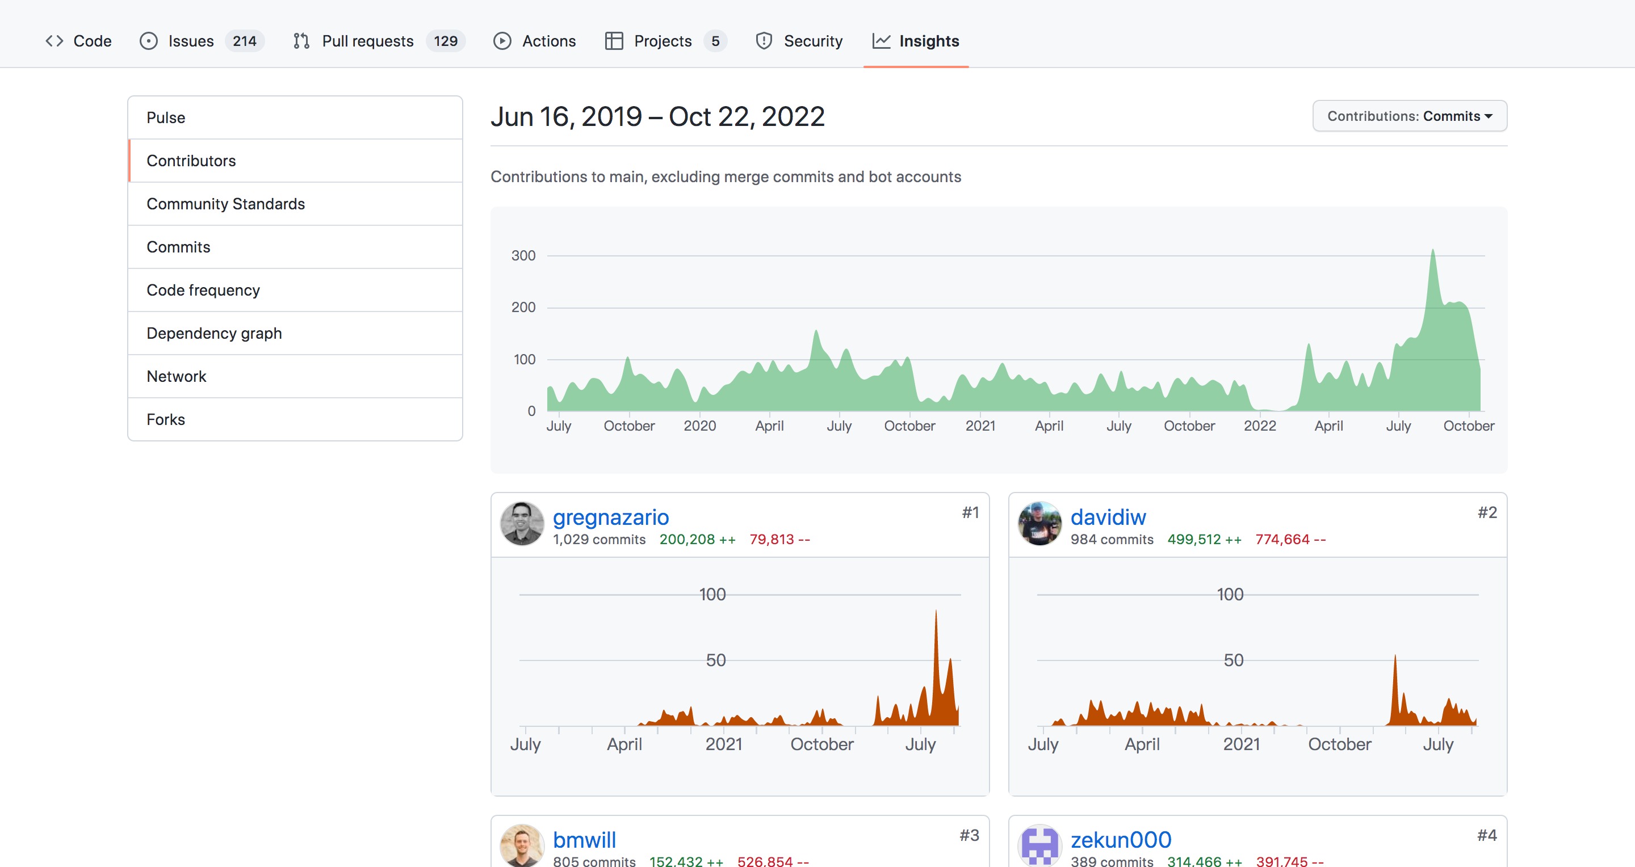Click zekun000's identicon avatar
Viewport: 1635px width, 867px height.
[1039, 846]
